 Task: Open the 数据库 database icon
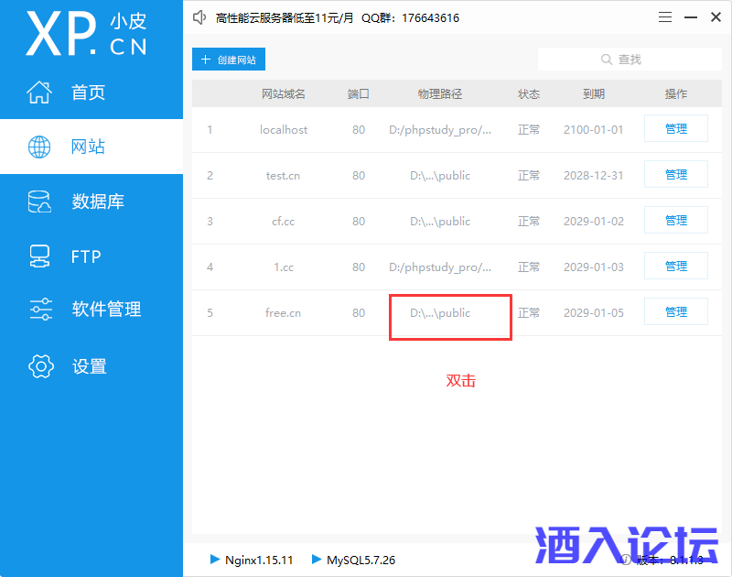point(39,201)
